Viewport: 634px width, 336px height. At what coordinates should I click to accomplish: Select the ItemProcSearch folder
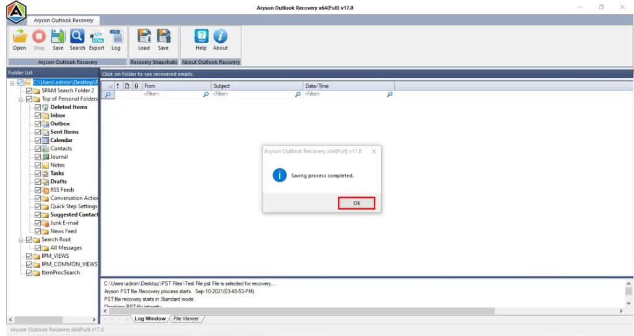point(61,273)
